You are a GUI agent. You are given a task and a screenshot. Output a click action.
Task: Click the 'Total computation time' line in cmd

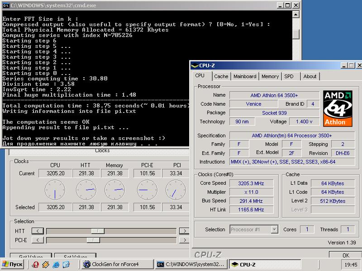[x=96, y=106]
